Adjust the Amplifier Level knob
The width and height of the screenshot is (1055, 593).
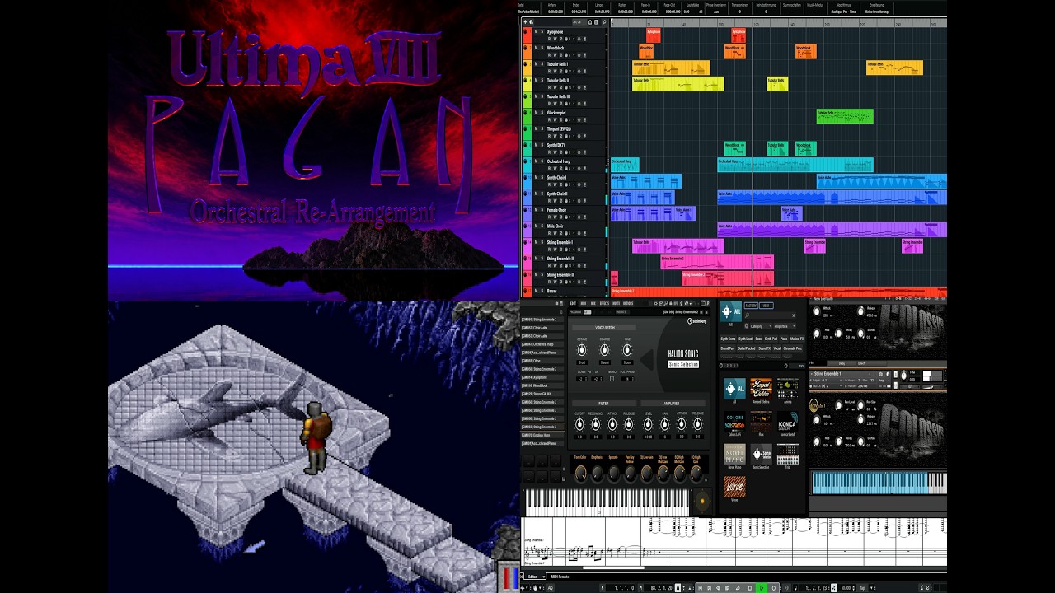click(649, 423)
